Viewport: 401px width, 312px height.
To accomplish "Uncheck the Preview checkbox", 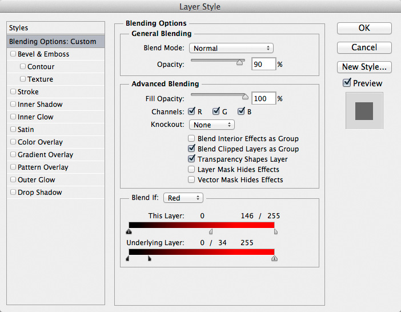I will click(347, 83).
